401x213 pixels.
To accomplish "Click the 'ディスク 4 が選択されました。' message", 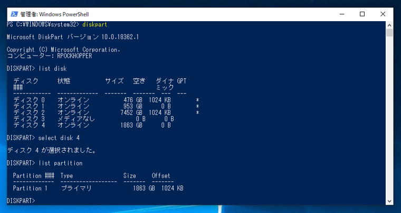I will point(52,151).
